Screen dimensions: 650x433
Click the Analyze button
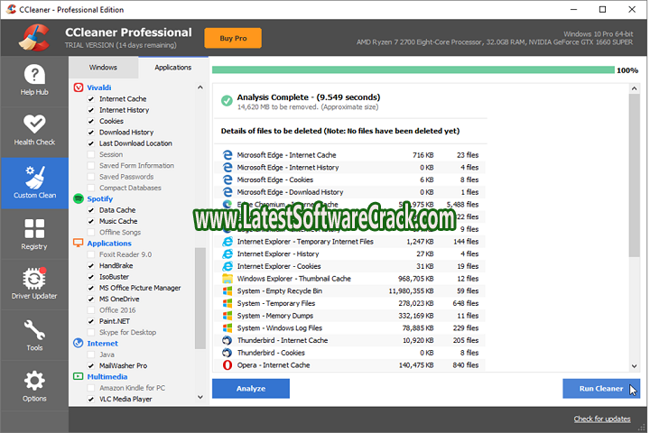pos(251,389)
